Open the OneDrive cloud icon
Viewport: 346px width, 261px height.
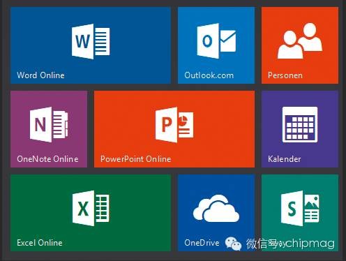tap(216, 209)
